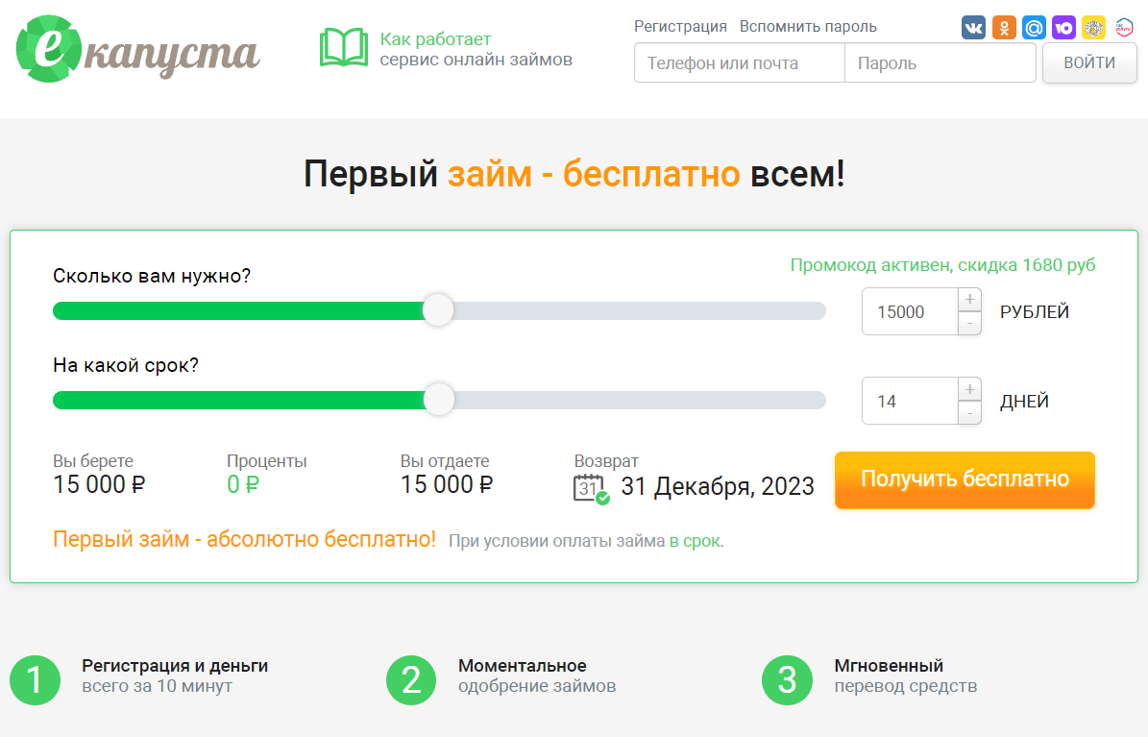Click the calendar icon next to return date
1148x737 pixels.
coord(590,489)
